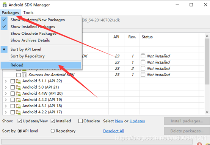Expand the Android 4.4W (API 20) node
210x145 pixels.
(6, 94)
